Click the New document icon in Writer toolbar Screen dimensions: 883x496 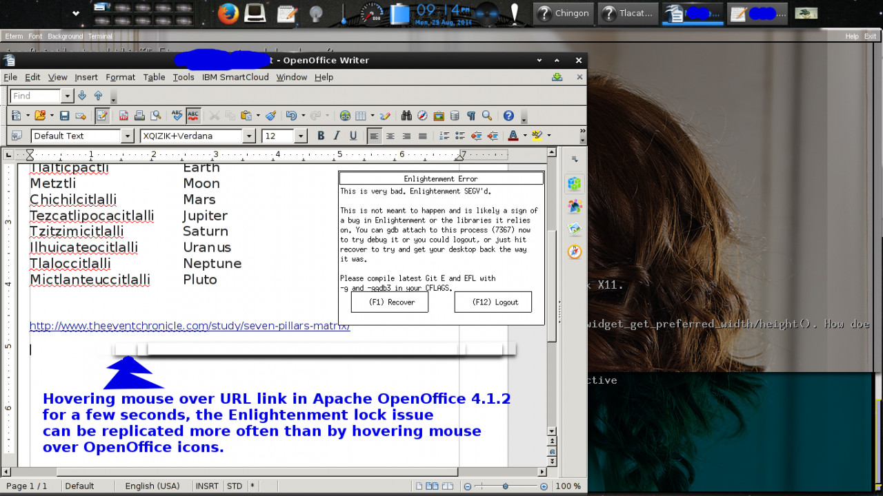tap(17, 116)
